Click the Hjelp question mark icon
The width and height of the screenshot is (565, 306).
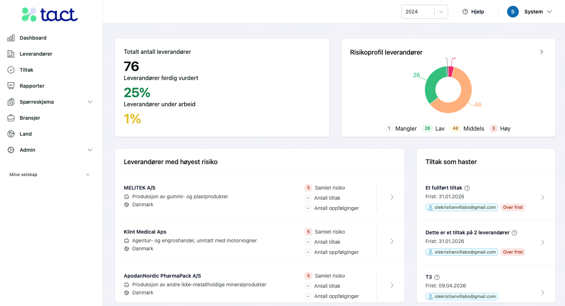point(465,11)
